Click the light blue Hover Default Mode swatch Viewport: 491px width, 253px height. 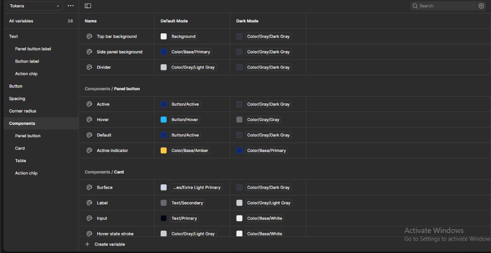(x=164, y=120)
